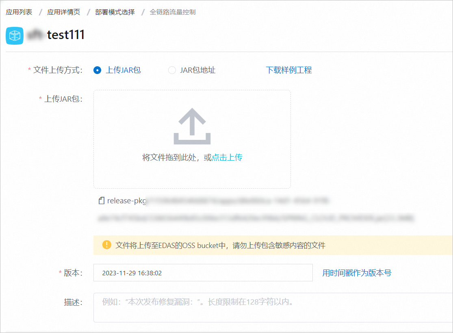
Task: Click the blue application cube icon beside test111
Action: 14,36
